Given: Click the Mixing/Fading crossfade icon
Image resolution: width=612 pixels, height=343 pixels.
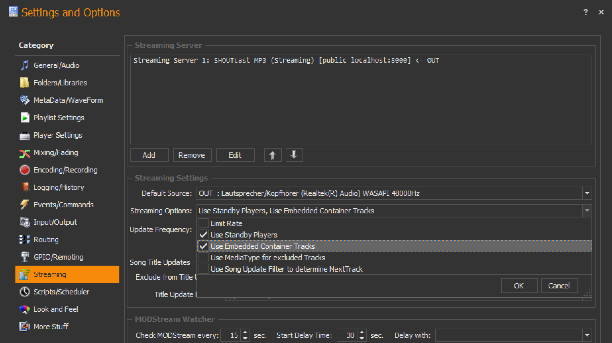Looking at the screenshot, I should click(24, 153).
